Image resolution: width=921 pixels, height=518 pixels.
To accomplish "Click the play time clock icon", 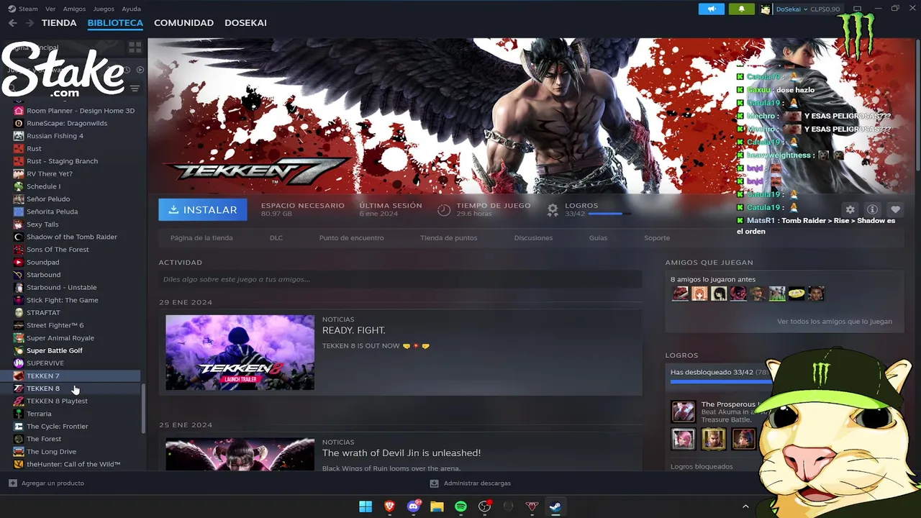I will click(x=444, y=209).
